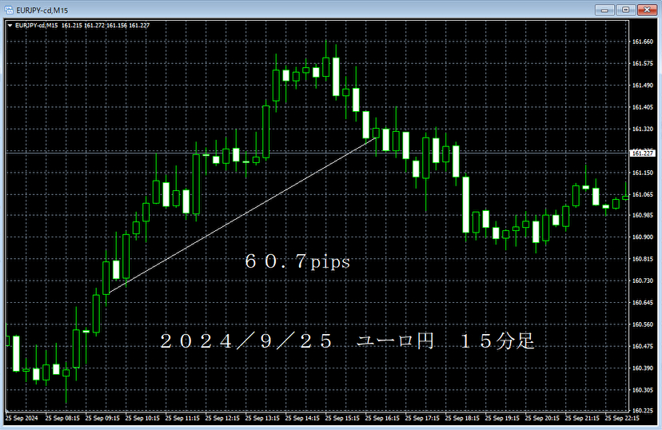
Task: Click the 25 Sep 08:15 time axis label
Action: tap(62, 418)
